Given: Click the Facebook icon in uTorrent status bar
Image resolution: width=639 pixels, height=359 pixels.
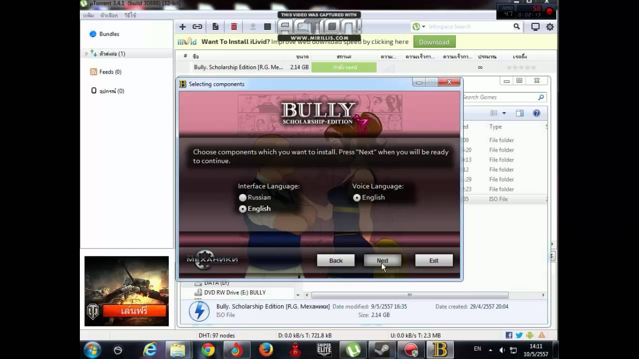Looking at the screenshot, I should (x=509, y=335).
